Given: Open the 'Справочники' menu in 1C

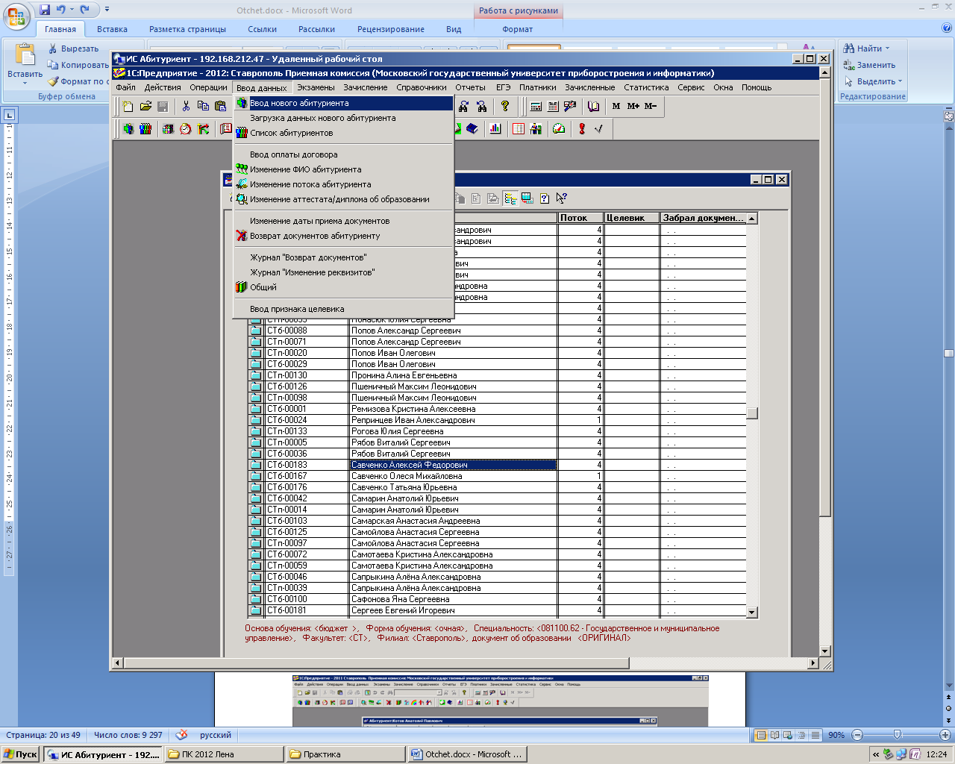Looking at the screenshot, I should [422, 87].
